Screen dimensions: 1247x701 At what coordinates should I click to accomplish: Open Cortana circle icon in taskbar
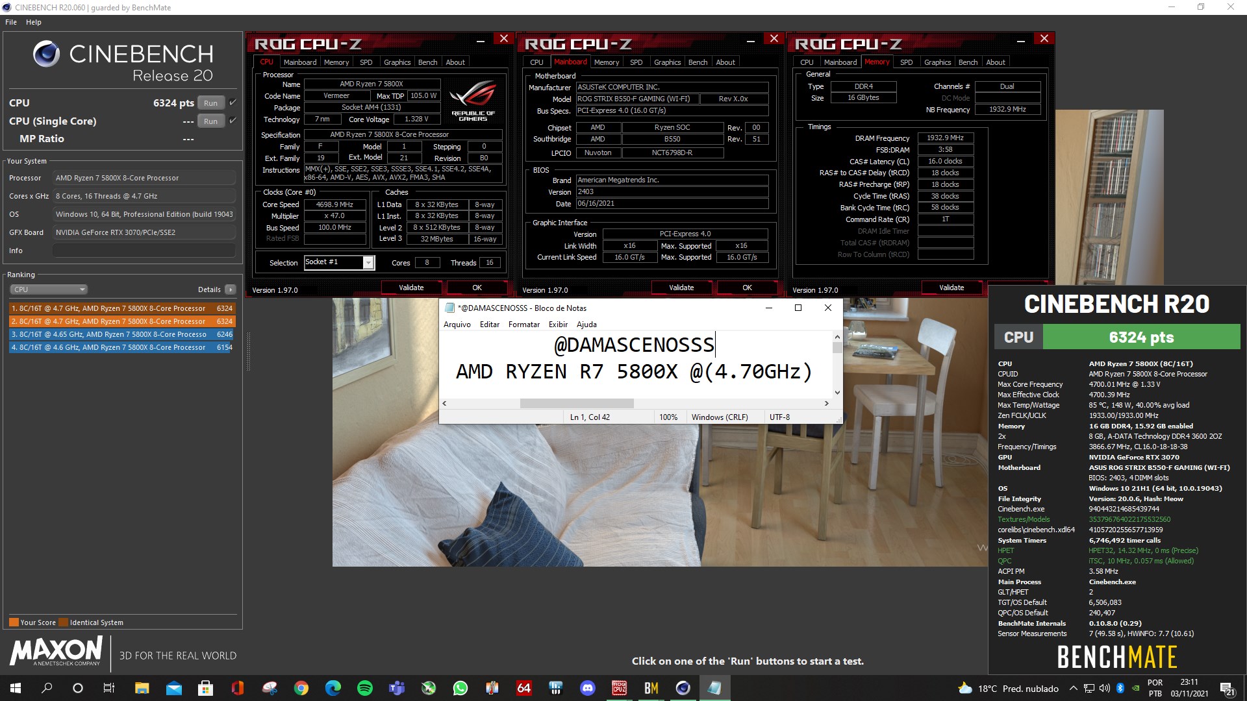pyautogui.click(x=78, y=688)
